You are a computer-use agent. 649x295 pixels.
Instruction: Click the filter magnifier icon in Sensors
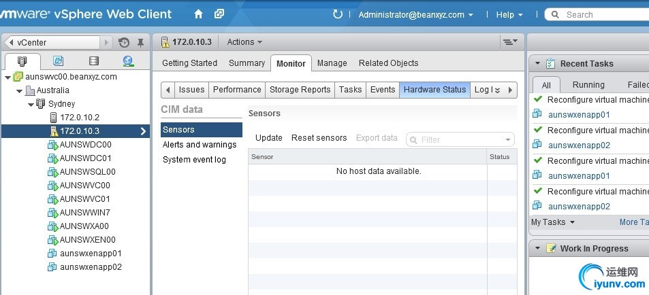point(413,140)
